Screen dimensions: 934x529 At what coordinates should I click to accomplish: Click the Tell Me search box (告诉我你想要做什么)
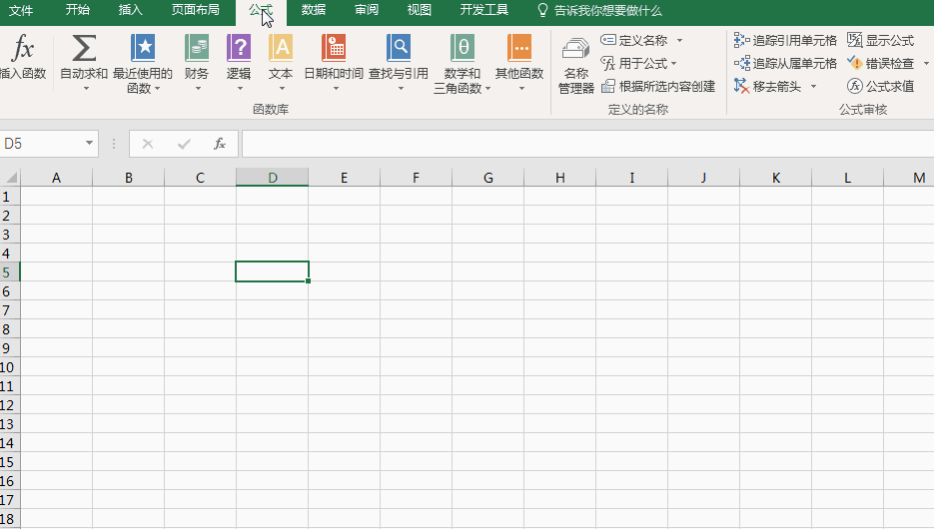(600, 11)
